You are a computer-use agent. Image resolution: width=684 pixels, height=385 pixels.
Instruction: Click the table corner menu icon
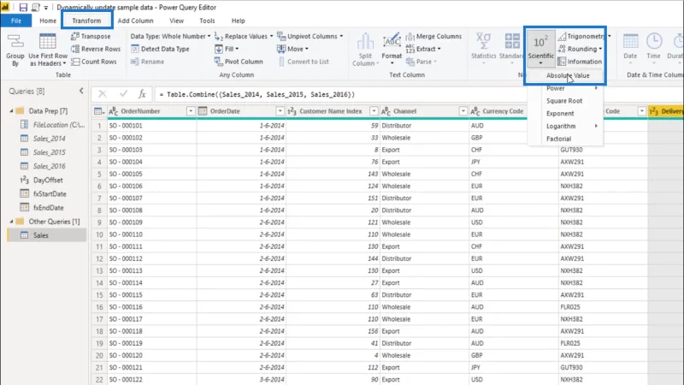(99, 111)
